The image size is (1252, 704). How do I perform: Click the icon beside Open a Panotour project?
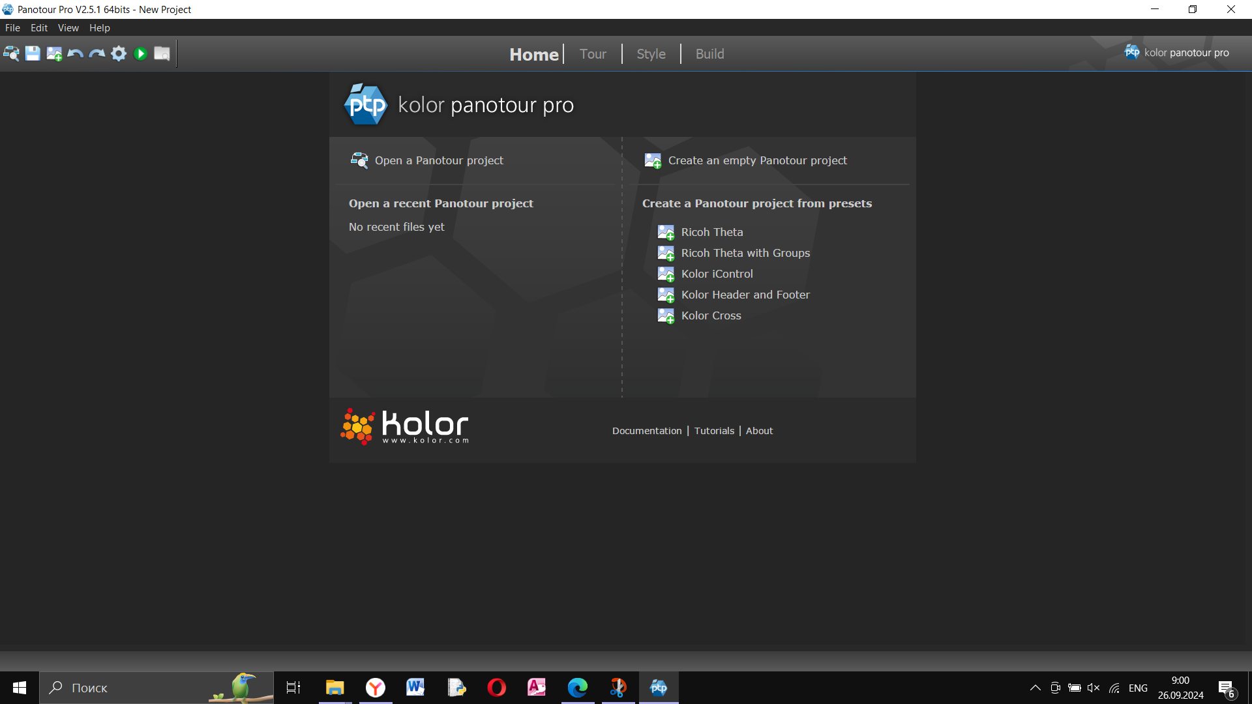pyautogui.click(x=359, y=160)
